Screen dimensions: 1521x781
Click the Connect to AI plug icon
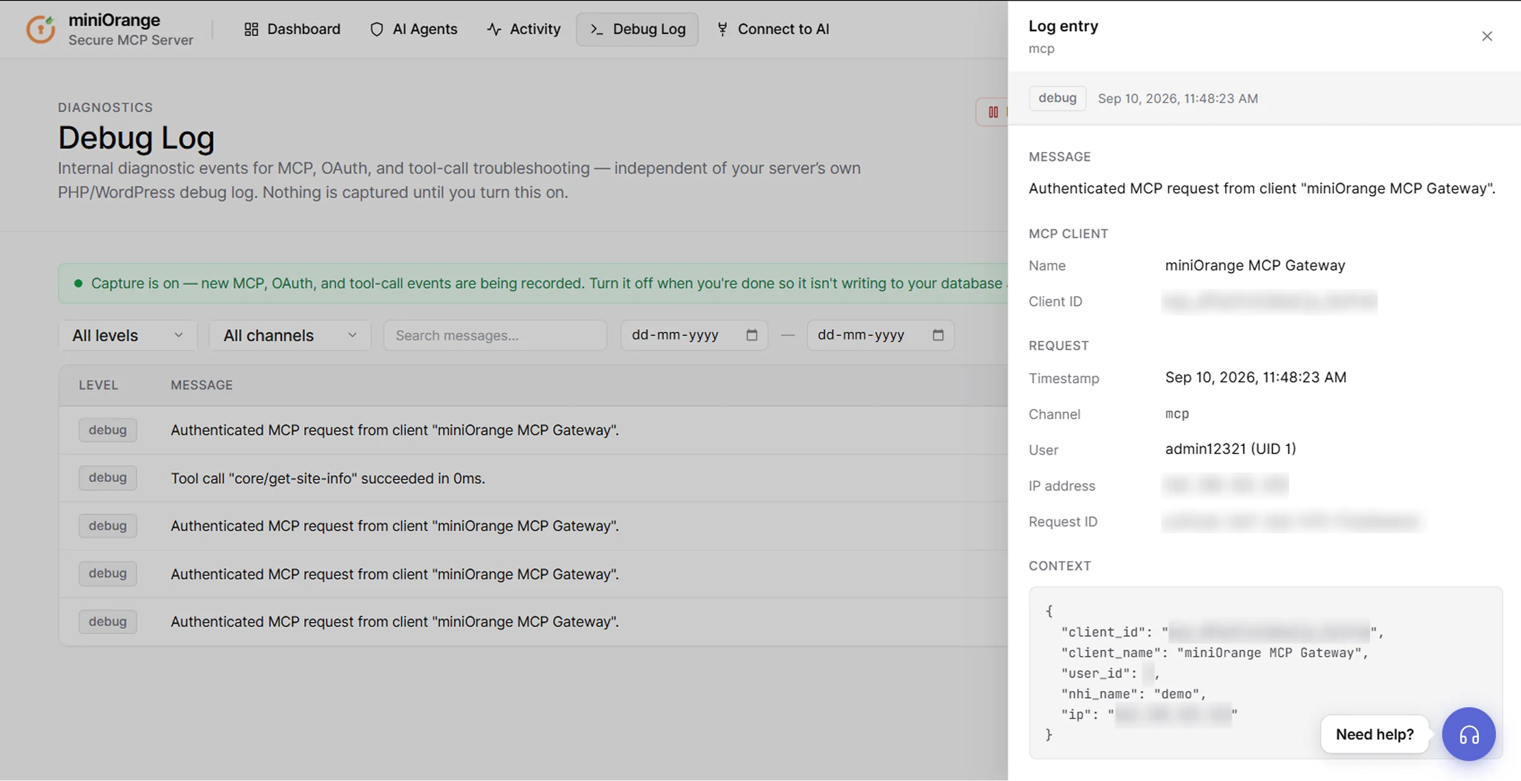[x=722, y=29]
